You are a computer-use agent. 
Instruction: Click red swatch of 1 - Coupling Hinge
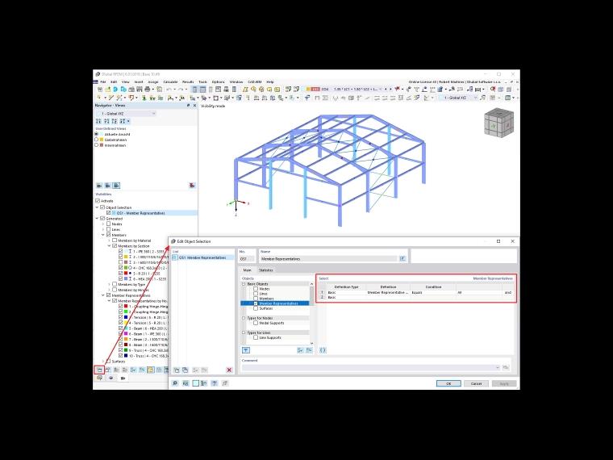pyautogui.click(x=126, y=307)
